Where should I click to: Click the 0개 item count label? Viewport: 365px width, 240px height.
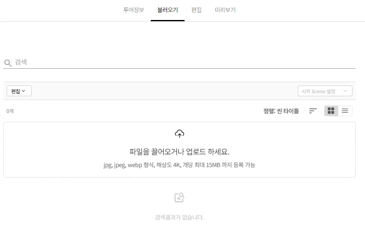10,111
